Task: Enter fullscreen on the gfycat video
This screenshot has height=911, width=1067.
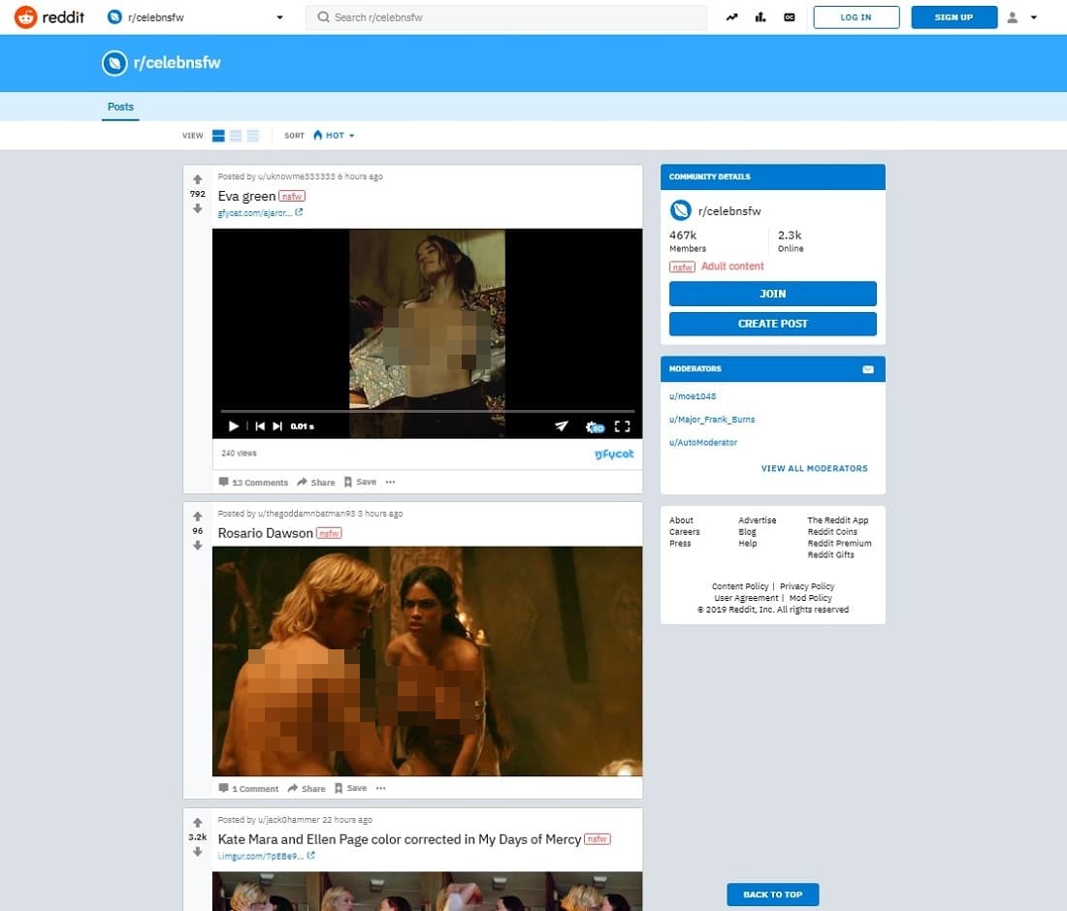Action: point(623,426)
